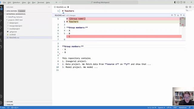Open the Explorer view in the activity bar

(1, 8)
